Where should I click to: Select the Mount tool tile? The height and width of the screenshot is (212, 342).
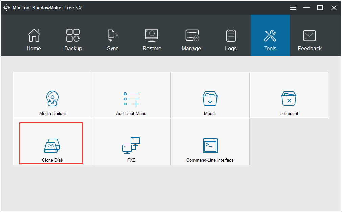210,95
